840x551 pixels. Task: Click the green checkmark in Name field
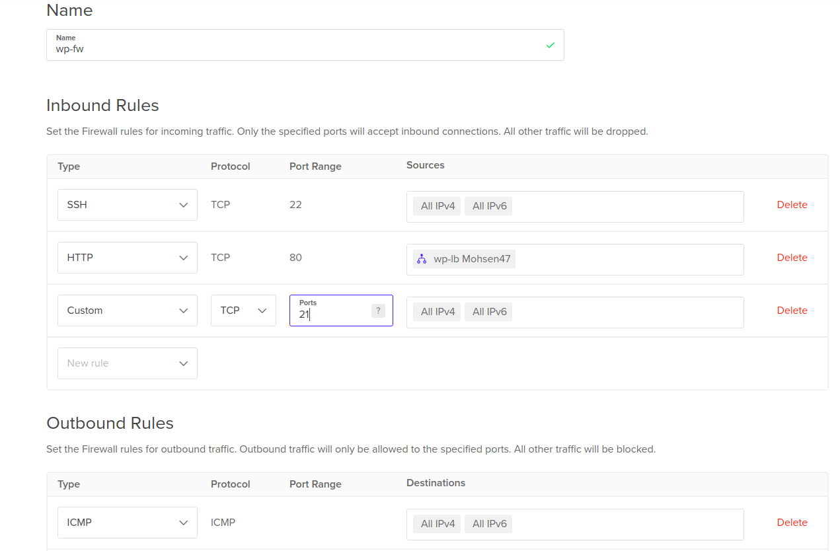point(550,46)
